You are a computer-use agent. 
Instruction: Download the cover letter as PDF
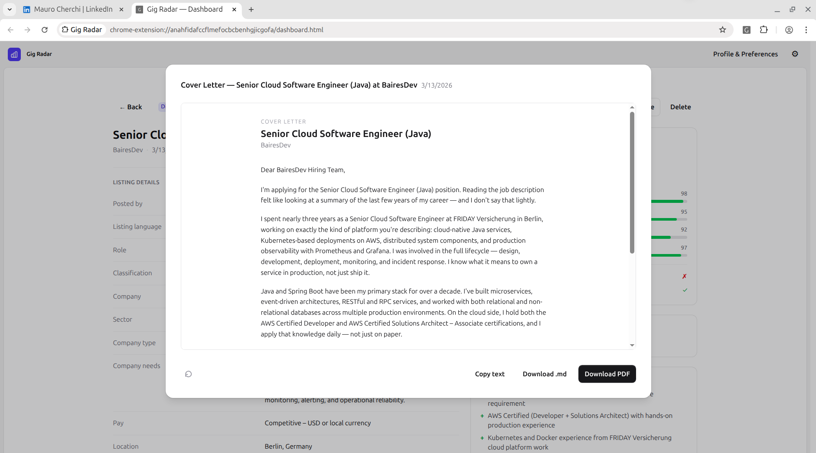[x=607, y=374]
